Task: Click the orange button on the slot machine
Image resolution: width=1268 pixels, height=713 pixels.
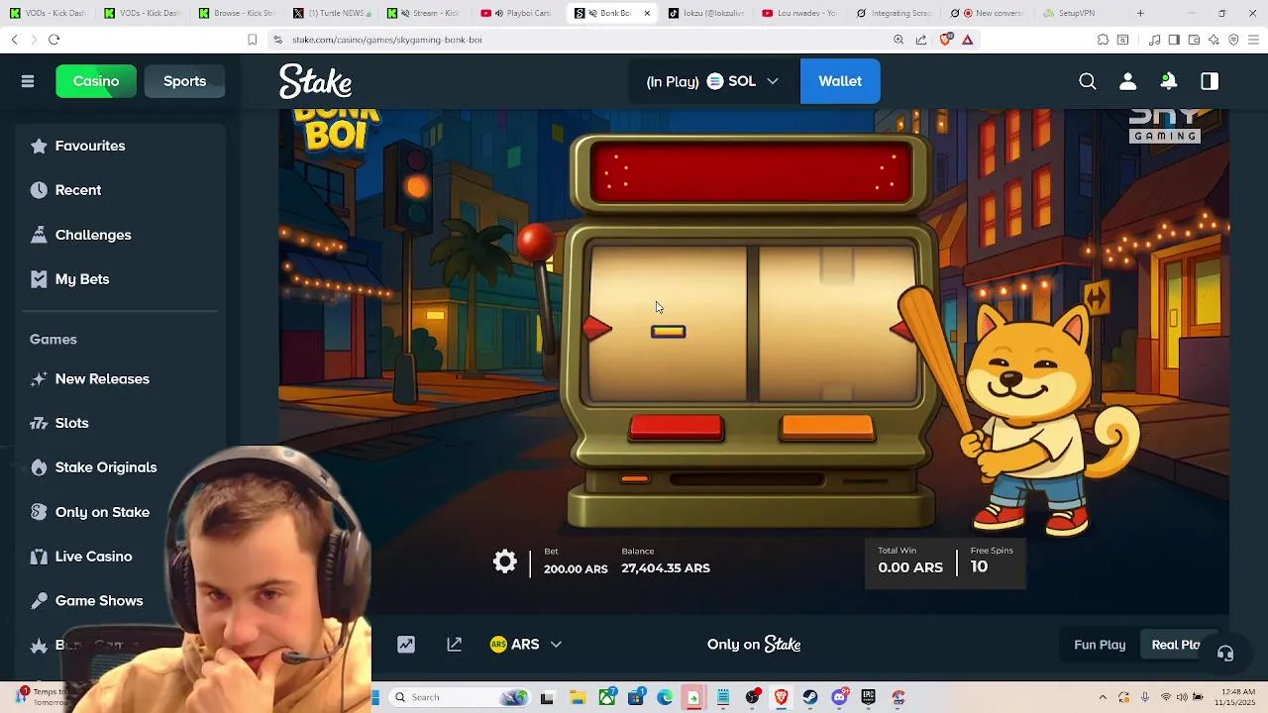Action: click(x=828, y=427)
